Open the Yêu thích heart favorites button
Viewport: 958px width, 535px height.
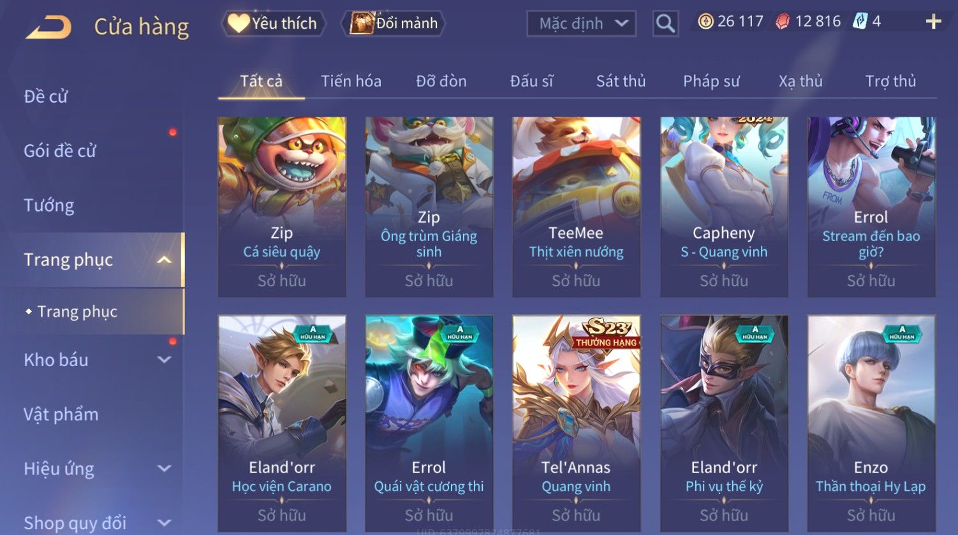tap(273, 24)
